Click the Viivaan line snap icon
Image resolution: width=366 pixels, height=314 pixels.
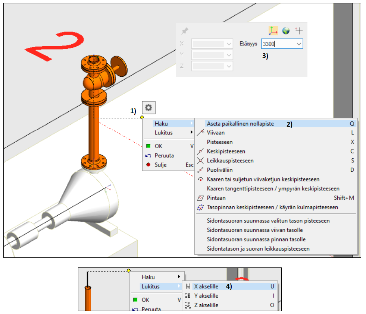200,133
